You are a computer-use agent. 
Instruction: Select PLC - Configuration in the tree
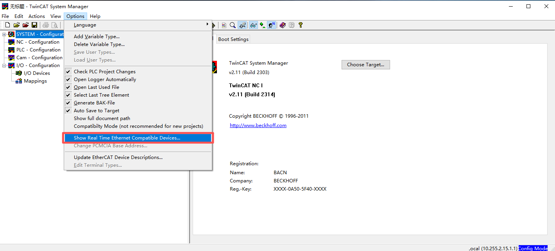tap(39, 50)
